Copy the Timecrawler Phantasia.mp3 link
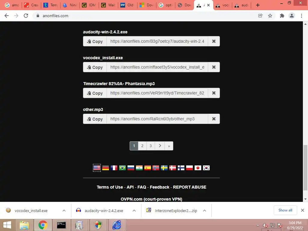The image size is (308, 231). [95, 93]
